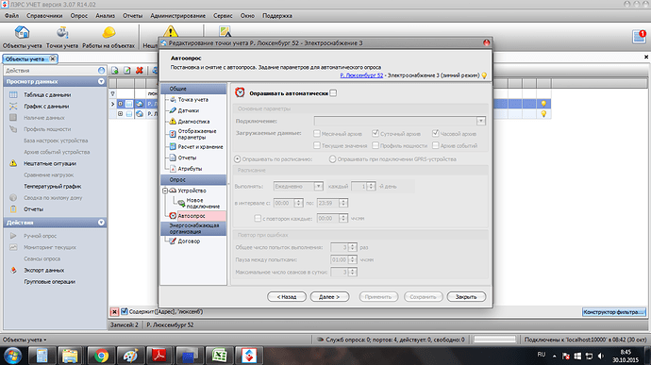
Task: Uncheck the Содержит([Адрес]) filter checkbox
Action: [125, 311]
